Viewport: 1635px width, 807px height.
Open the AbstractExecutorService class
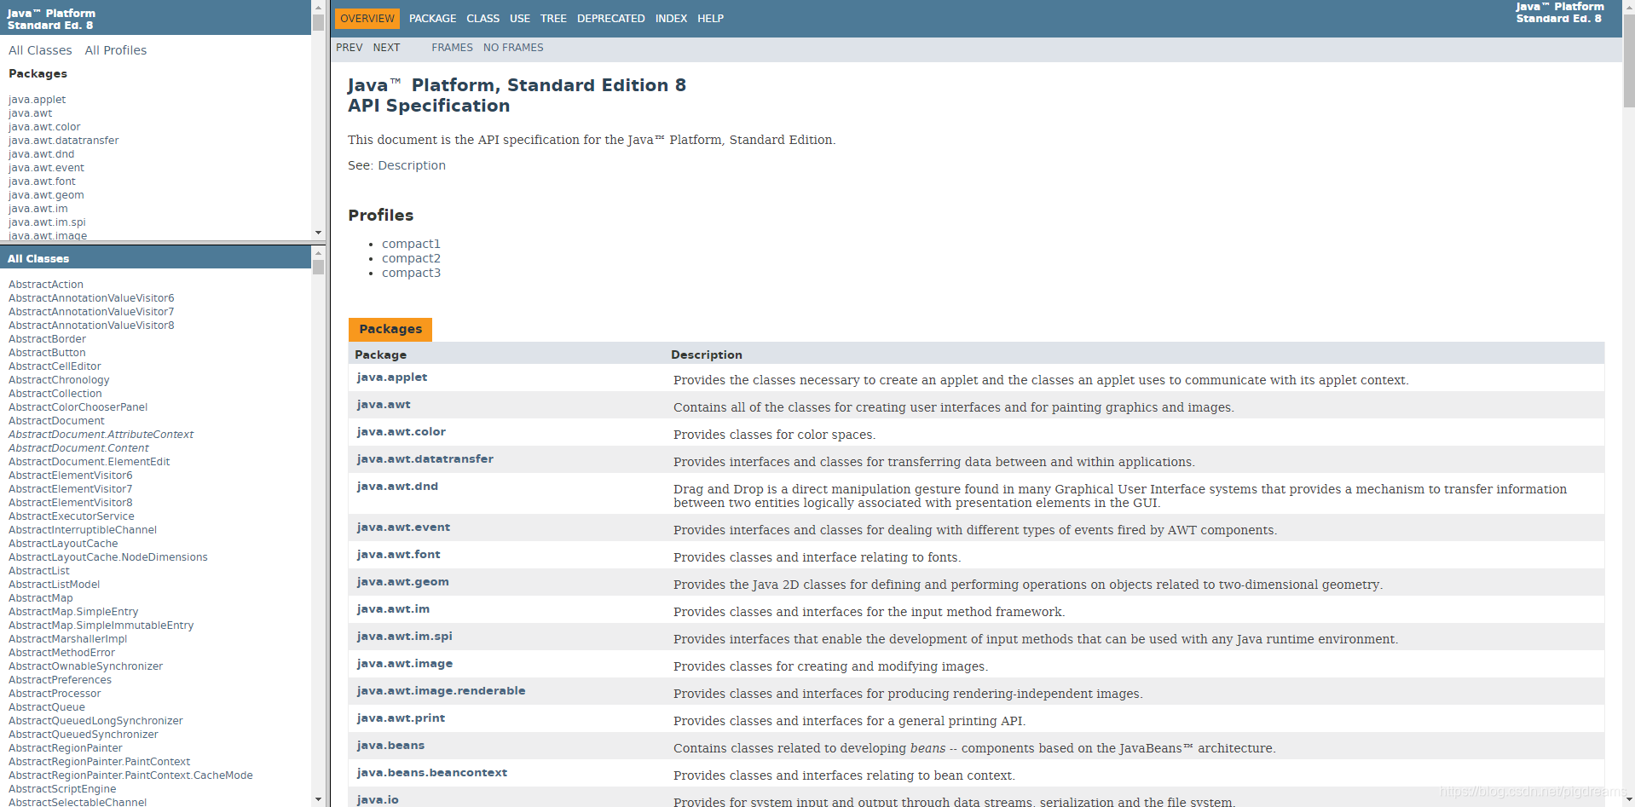click(x=72, y=516)
